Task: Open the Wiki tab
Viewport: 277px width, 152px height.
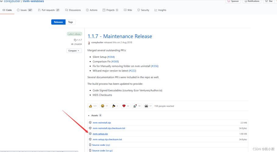Action: [128, 10]
